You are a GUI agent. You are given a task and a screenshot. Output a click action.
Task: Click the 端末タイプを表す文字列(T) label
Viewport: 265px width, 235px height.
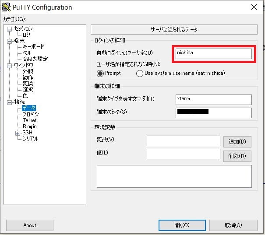[126, 99]
